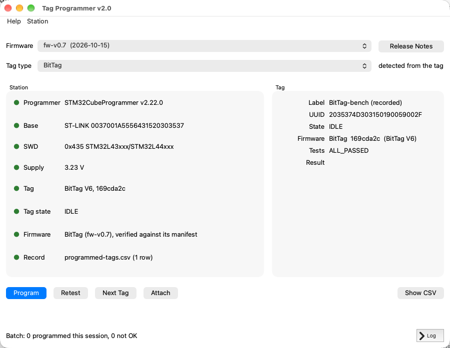
Task: Click BitTag V6, 169cda2c text
Action: pyautogui.click(x=95, y=188)
